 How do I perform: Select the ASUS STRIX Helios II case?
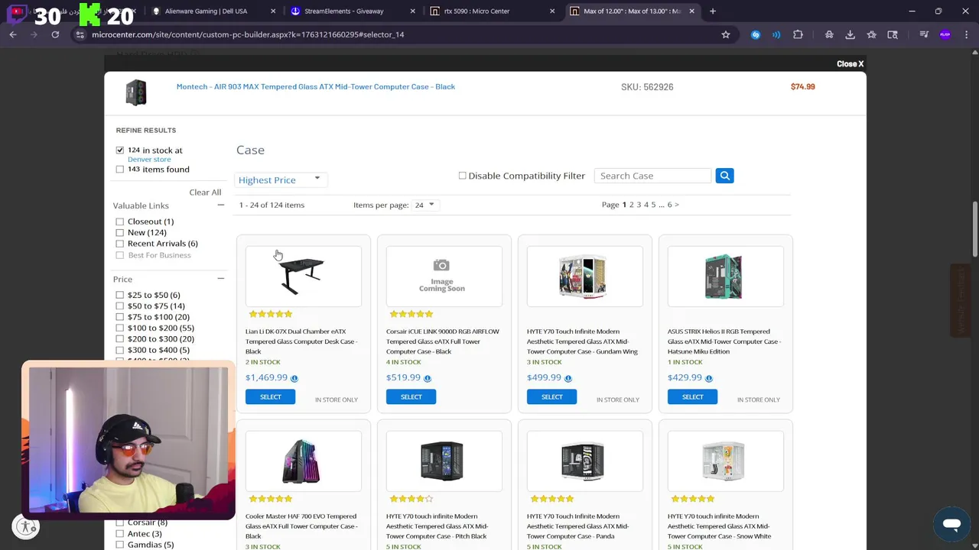692,397
